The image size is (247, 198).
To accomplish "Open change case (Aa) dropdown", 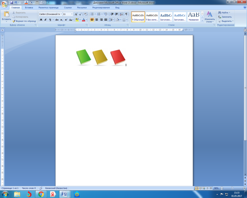I will [x=71, y=20].
